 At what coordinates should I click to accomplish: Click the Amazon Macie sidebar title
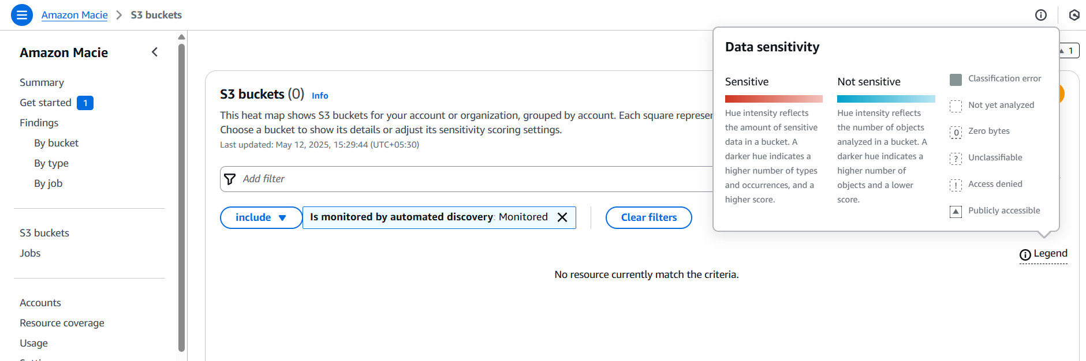pos(64,52)
